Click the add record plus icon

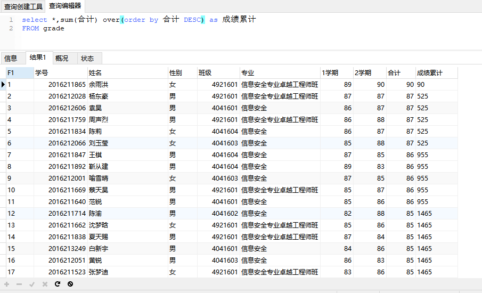7,284
